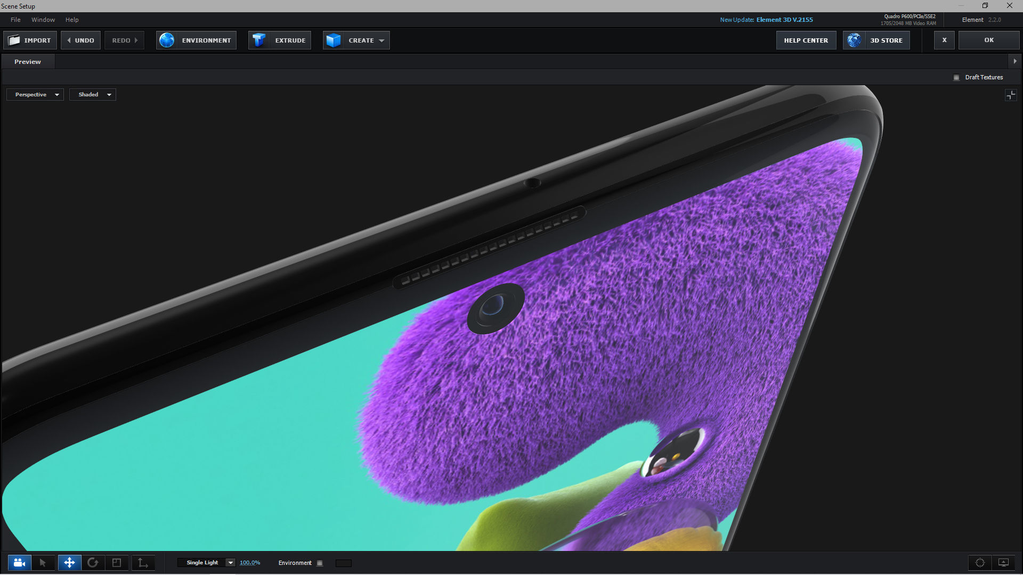Open the Environment settings
The image size is (1023, 575).
click(x=196, y=40)
